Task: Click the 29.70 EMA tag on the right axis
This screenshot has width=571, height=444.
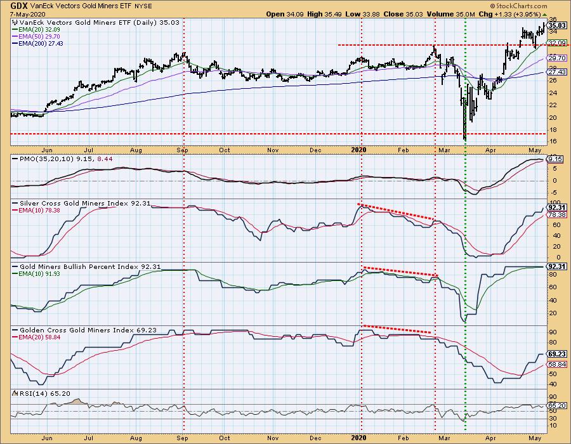Action: pos(557,58)
